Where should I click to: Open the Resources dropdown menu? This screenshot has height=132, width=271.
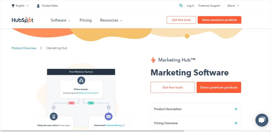pyautogui.click(x=111, y=20)
